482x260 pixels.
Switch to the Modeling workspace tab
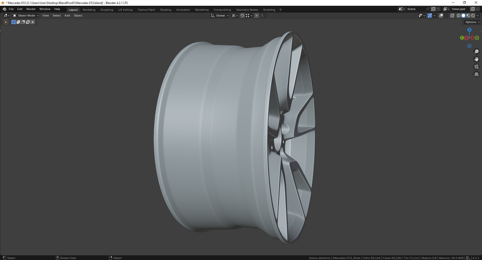pos(89,10)
